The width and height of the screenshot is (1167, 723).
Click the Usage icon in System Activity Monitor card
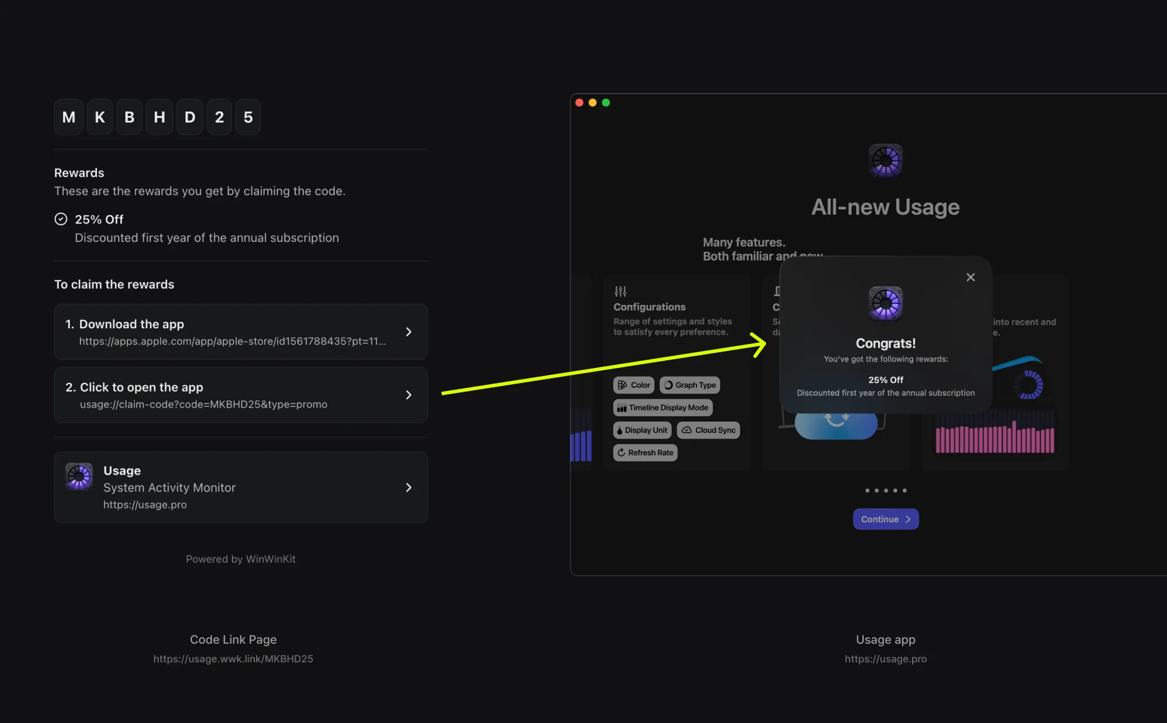[79, 477]
